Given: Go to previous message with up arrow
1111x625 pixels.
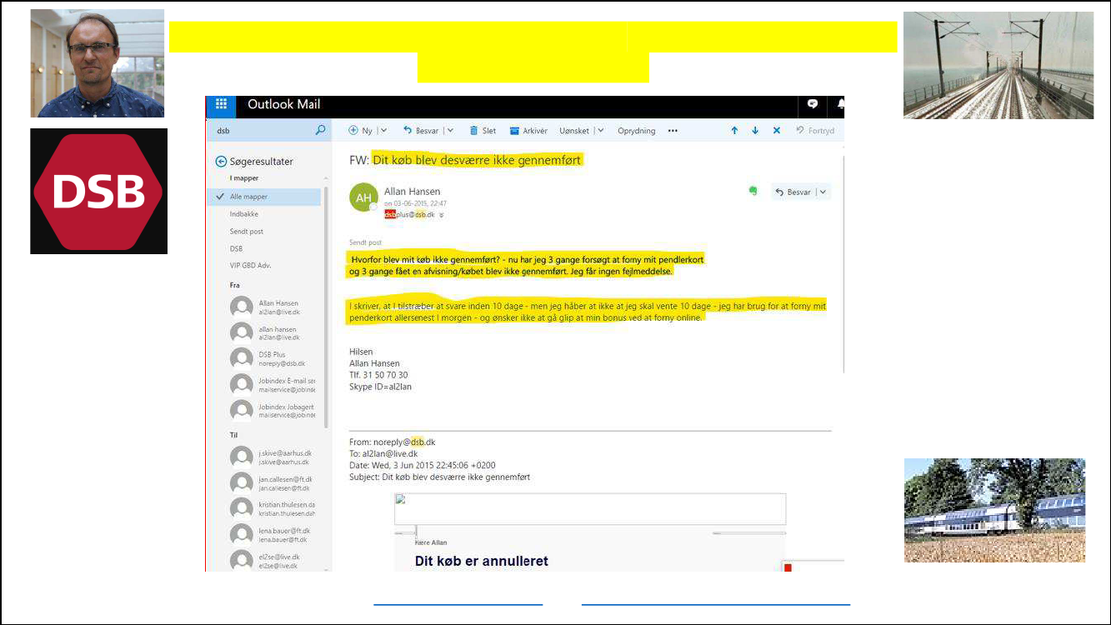Looking at the screenshot, I should tap(734, 131).
